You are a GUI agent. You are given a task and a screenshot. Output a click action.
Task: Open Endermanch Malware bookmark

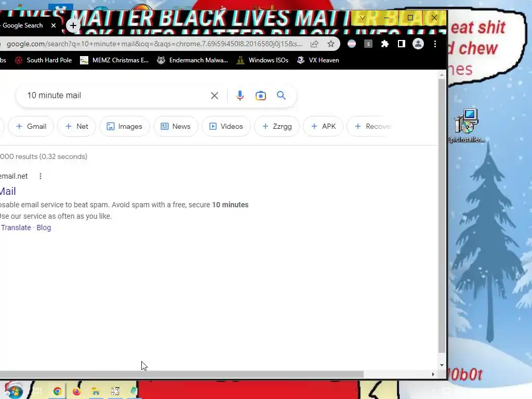tap(192, 60)
